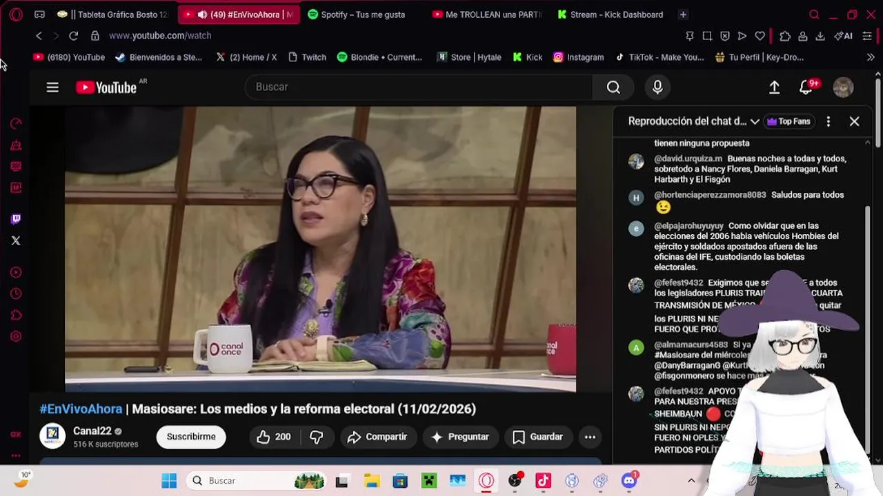The image size is (883, 496).
Task: Open chat replay three-dot options
Action: 828,121
